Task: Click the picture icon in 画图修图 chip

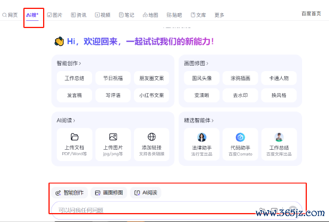Action: coord(98,193)
